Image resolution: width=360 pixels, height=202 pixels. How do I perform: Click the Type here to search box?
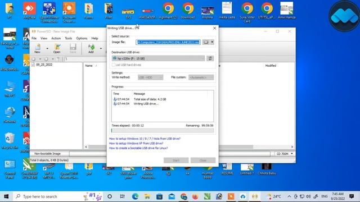(57, 196)
